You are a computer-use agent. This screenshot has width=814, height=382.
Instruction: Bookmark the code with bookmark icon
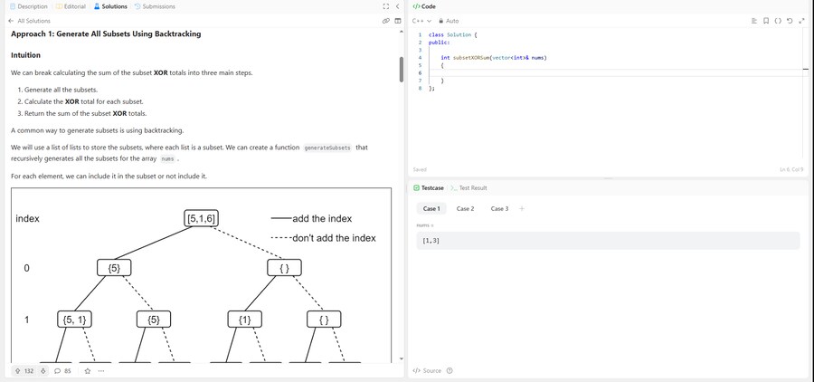[766, 21]
